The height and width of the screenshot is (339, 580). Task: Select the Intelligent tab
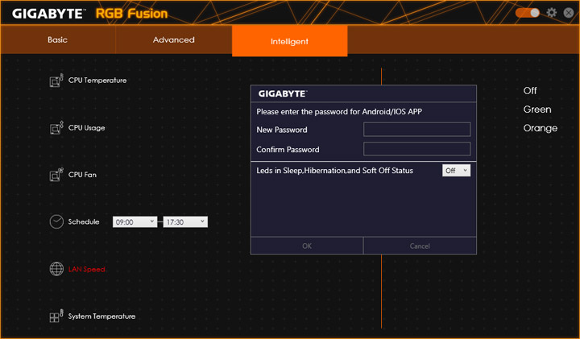290,41
